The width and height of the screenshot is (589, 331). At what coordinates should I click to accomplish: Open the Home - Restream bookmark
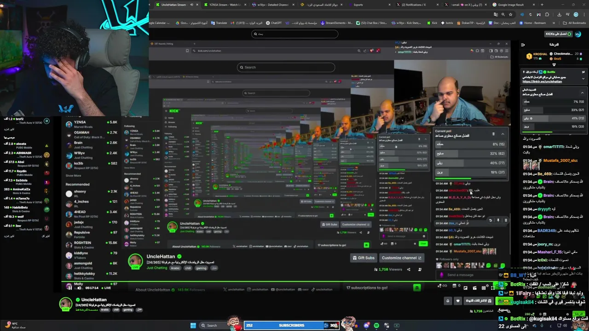tap(532, 23)
